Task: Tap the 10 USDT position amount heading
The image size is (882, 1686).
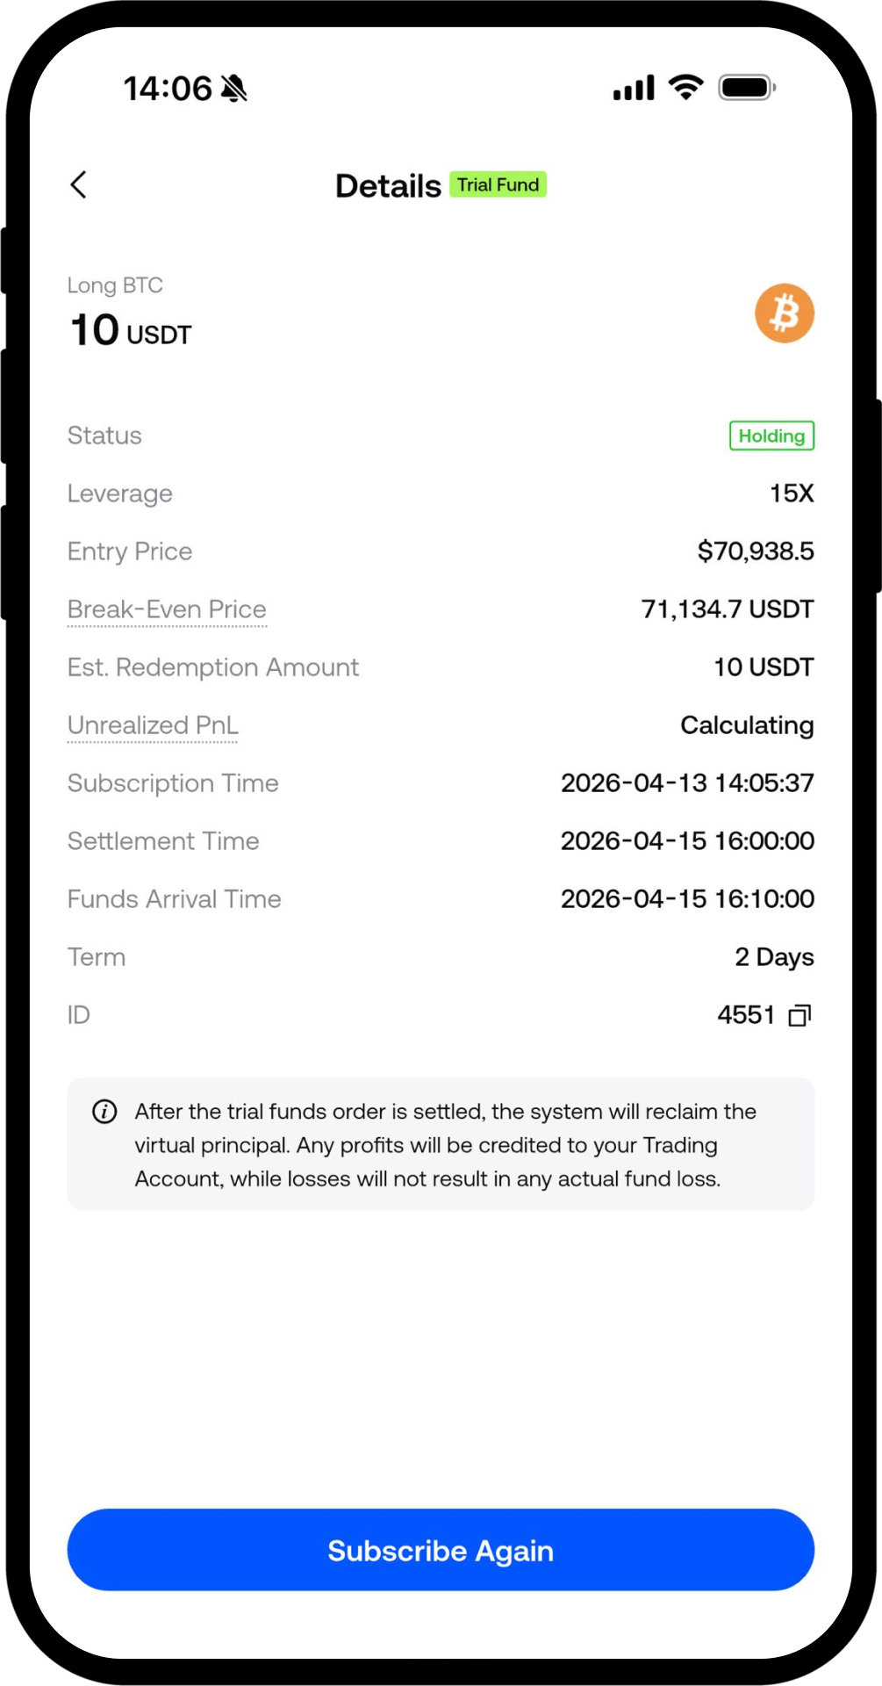Action: coord(130,332)
